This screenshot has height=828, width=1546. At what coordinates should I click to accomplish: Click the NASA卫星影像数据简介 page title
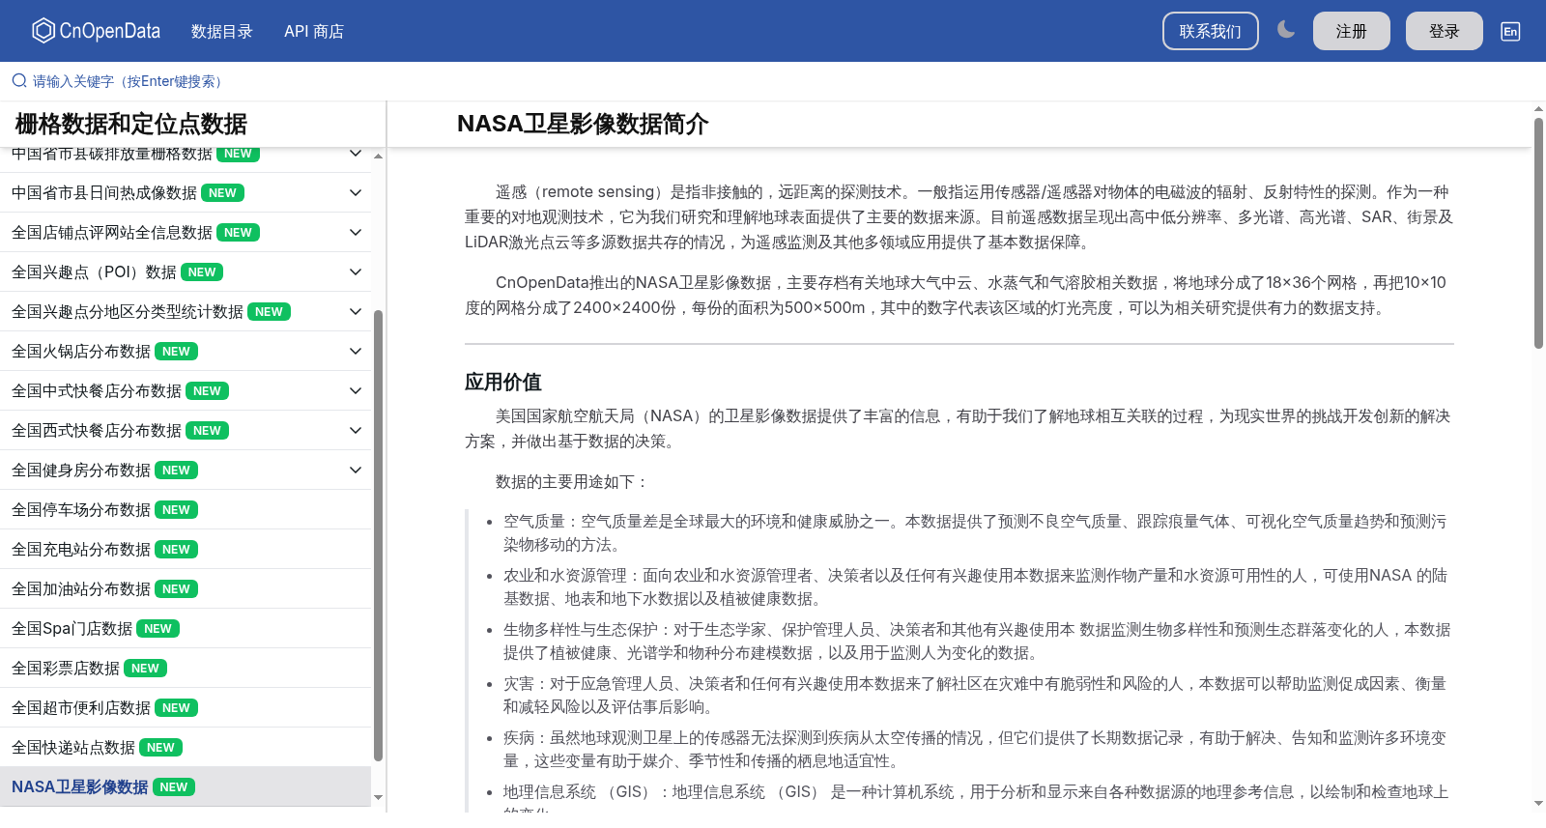pos(583,124)
